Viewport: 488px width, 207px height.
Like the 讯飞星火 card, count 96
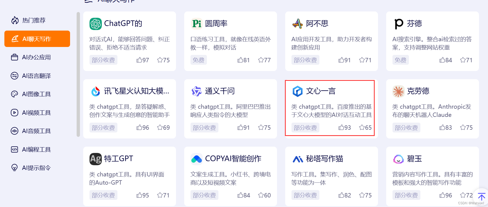pos(143,128)
